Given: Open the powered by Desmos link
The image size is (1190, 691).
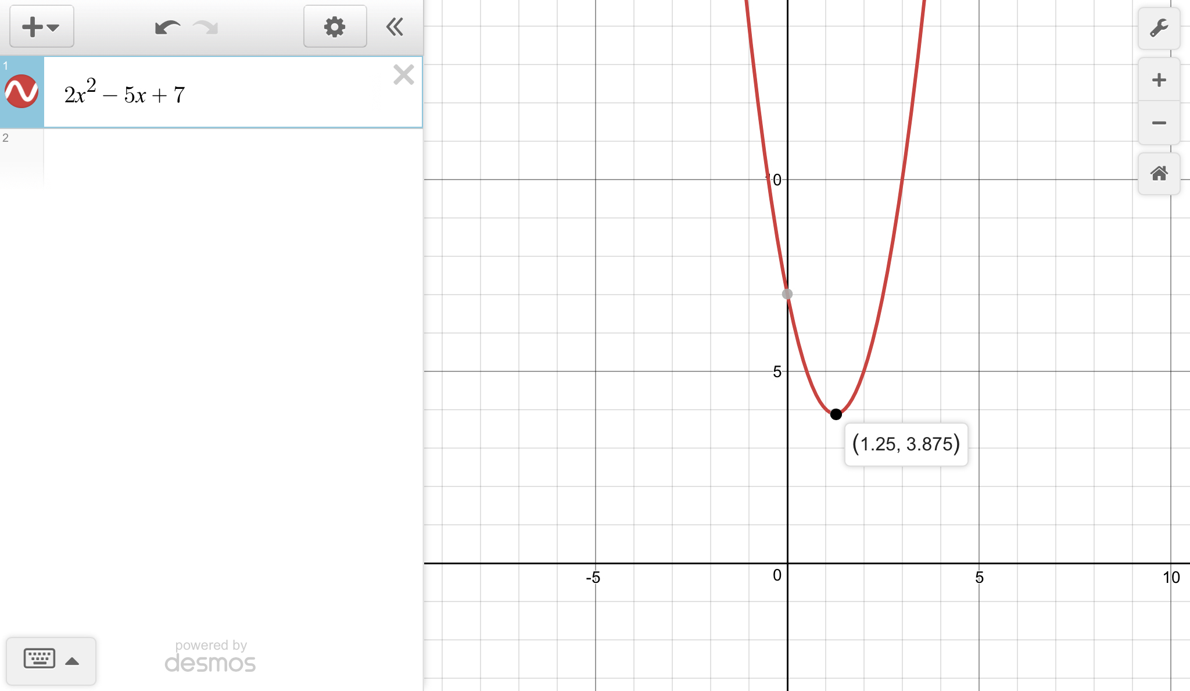Looking at the screenshot, I should [x=210, y=657].
